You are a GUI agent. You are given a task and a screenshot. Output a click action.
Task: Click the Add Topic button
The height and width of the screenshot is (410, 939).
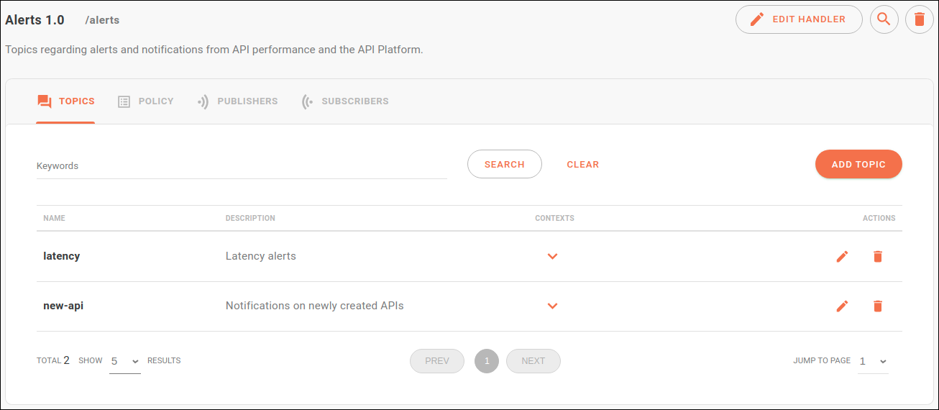858,164
